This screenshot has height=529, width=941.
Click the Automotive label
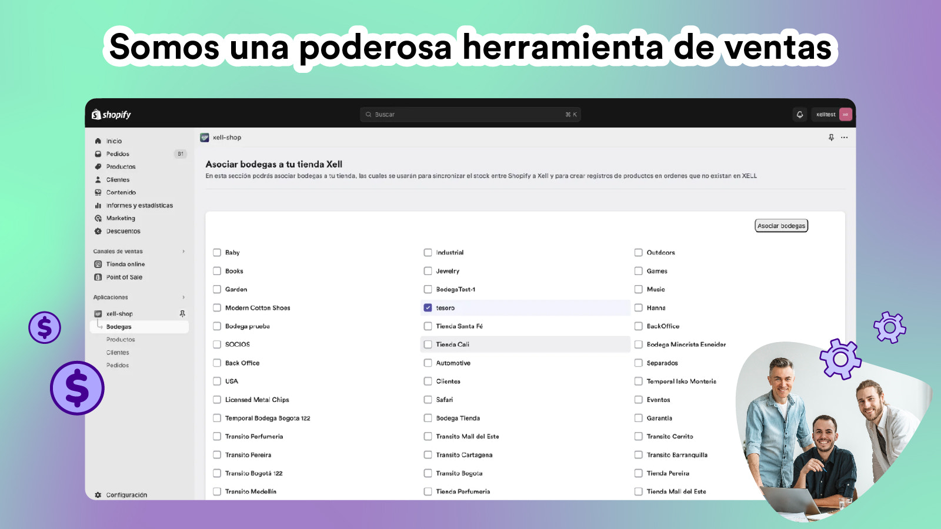click(453, 363)
